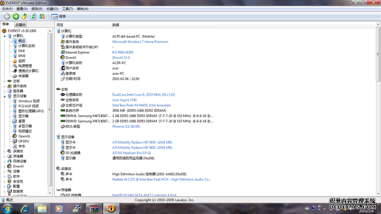Switch to the 菜单 tab

6,24
